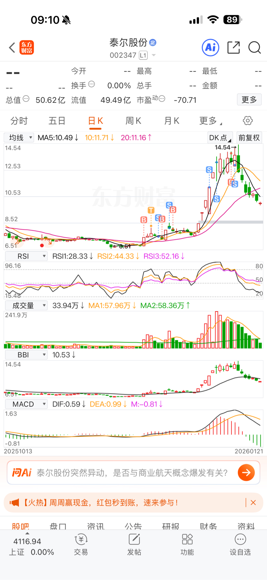267x580 pixels.
Task: Switch to 股吧 section tab
Action: (x=20, y=526)
